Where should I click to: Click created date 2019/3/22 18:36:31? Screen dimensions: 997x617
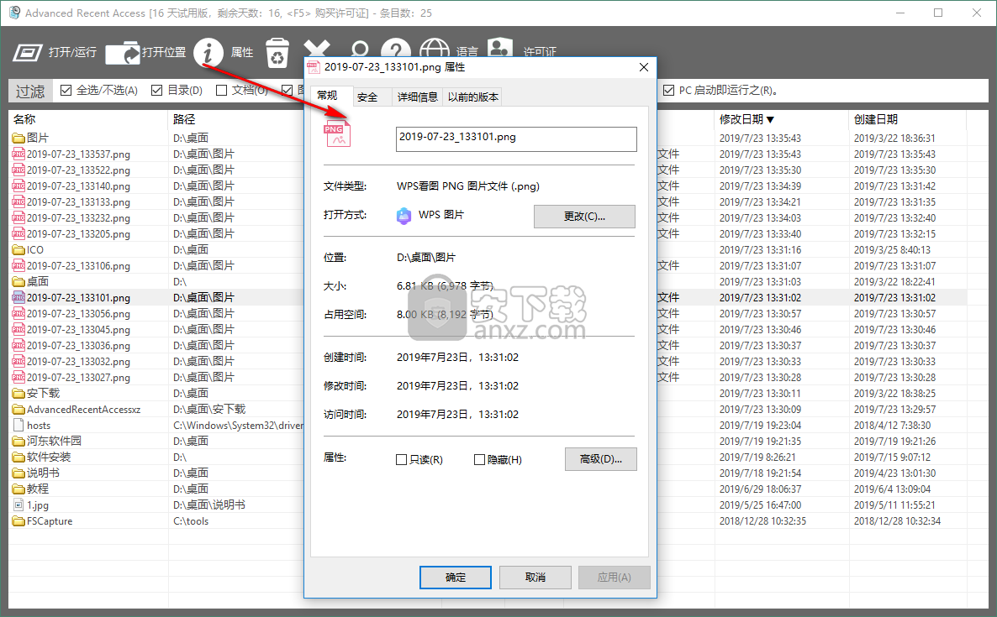click(894, 138)
